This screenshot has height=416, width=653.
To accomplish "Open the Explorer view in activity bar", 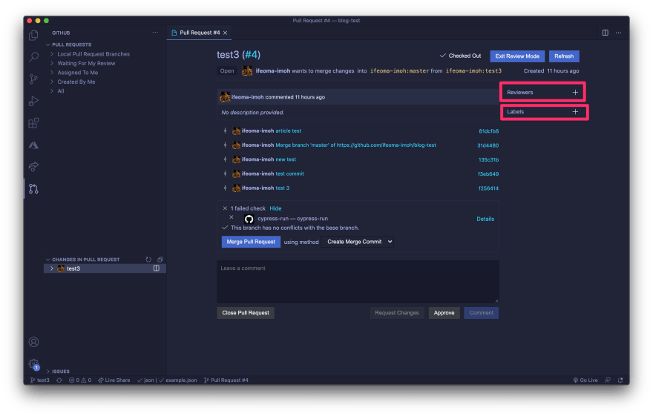I will [x=33, y=36].
